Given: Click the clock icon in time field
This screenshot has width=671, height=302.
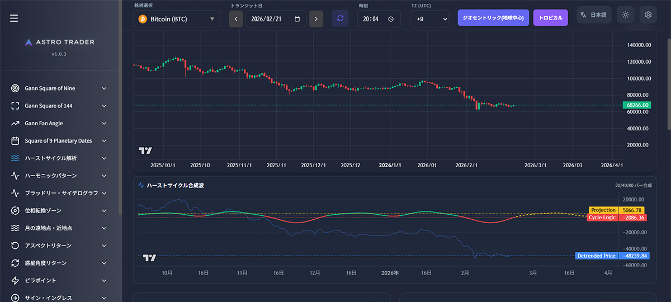Looking at the screenshot, I should pyautogui.click(x=390, y=19).
